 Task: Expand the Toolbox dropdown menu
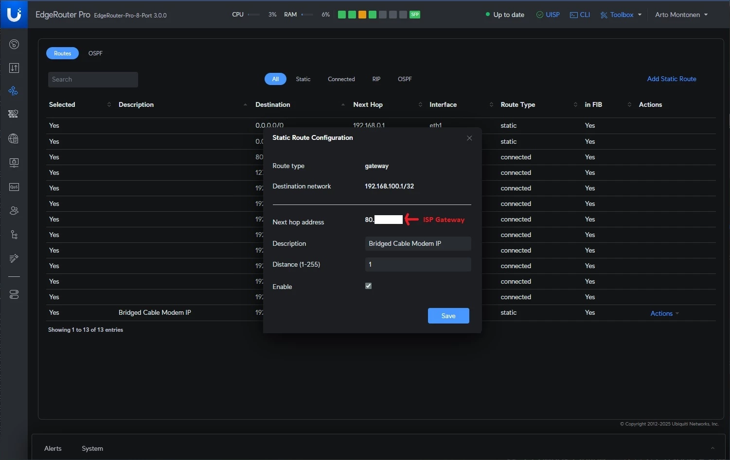click(621, 15)
